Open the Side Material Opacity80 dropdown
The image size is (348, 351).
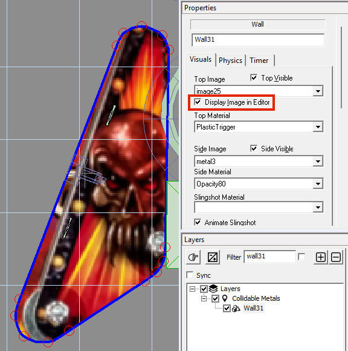click(318, 184)
